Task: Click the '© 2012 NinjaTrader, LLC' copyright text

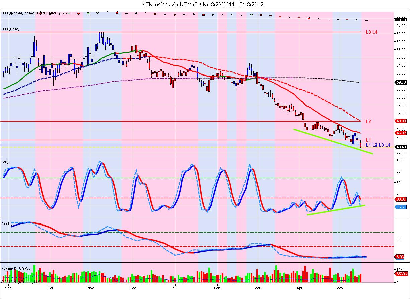Action: pyautogui.click(x=20, y=281)
